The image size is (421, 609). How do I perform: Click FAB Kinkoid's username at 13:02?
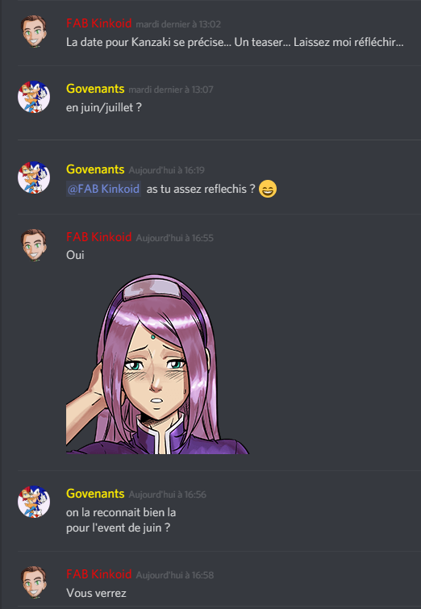point(99,23)
